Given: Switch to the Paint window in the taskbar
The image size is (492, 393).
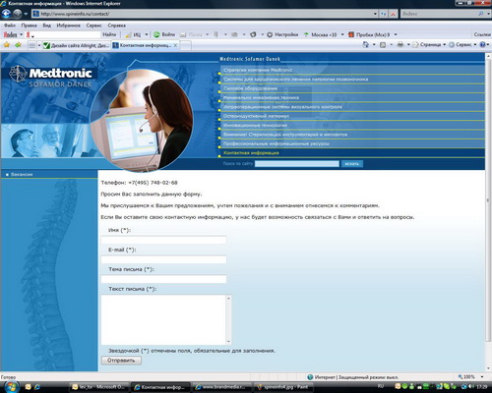Looking at the screenshot, I should (283, 387).
